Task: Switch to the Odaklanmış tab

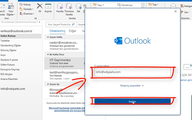Action: (57, 31)
